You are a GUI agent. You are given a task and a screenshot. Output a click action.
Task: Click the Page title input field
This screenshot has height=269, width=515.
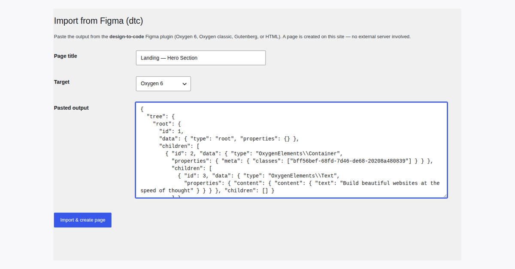[200, 58]
